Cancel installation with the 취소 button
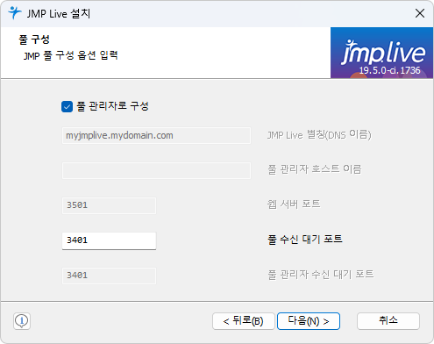 point(388,321)
